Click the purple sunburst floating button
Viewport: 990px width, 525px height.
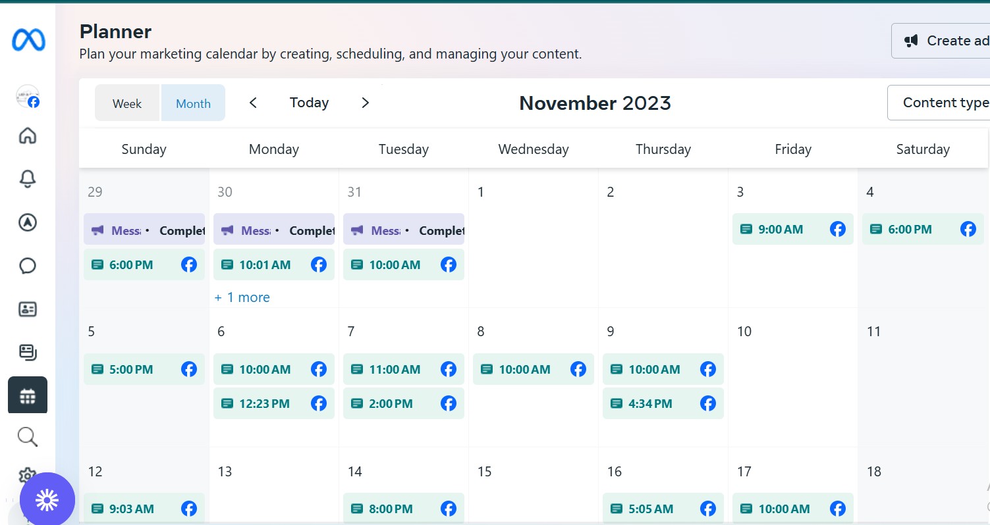pos(47,500)
